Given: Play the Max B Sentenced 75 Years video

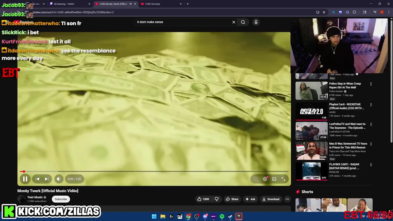Looking at the screenshot, I should 348,145.
